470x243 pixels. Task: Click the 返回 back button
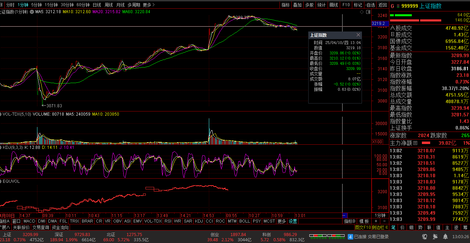[x=382, y=5]
